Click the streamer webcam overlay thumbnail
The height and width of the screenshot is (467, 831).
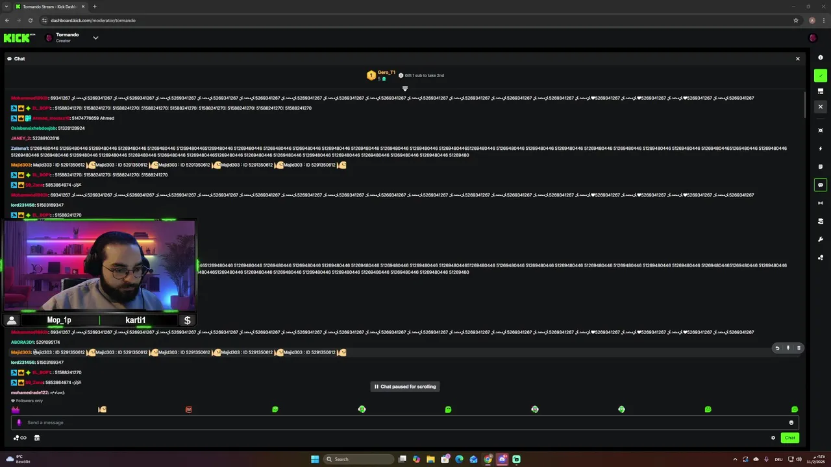[x=99, y=266]
